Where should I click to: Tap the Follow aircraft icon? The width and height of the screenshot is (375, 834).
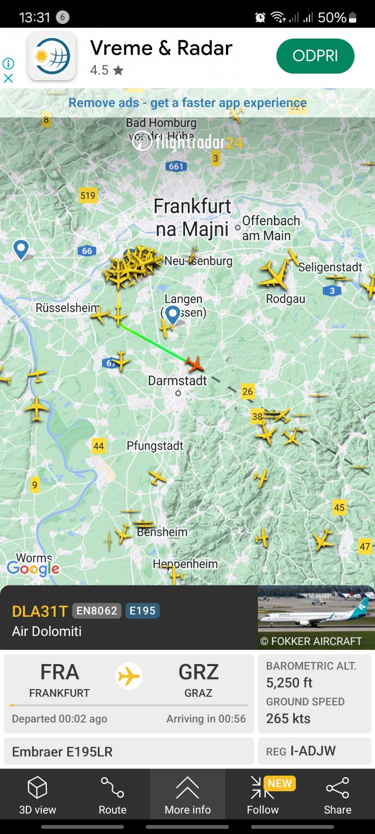(x=262, y=788)
